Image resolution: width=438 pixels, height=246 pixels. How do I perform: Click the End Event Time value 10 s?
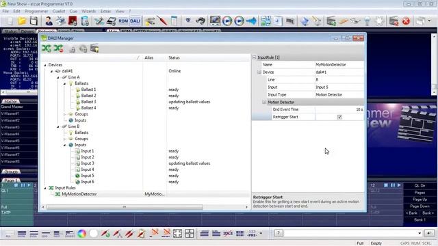(339, 109)
